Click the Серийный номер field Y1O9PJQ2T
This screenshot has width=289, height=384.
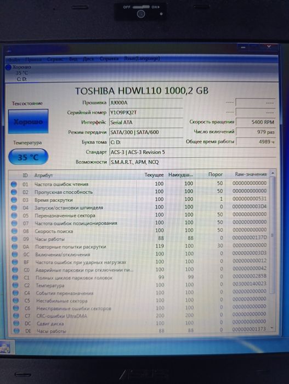[146, 112]
